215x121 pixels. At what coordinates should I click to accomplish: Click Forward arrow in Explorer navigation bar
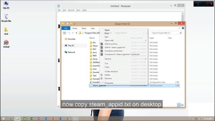coord(69,33)
